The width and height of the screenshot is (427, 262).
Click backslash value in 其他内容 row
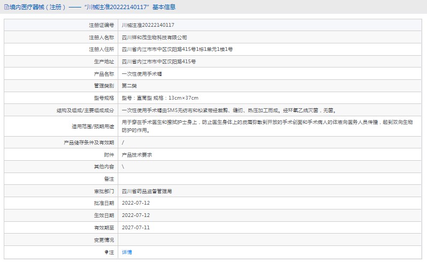[123, 167]
